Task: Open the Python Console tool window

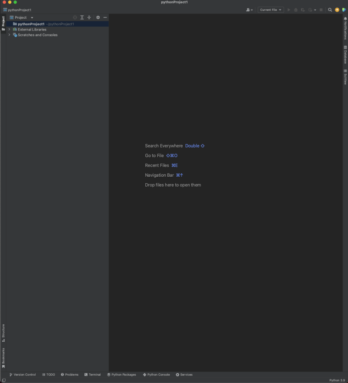Action: (x=156, y=375)
